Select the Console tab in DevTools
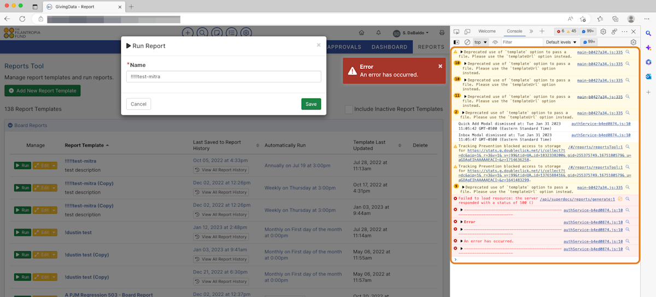 tap(514, 32)
